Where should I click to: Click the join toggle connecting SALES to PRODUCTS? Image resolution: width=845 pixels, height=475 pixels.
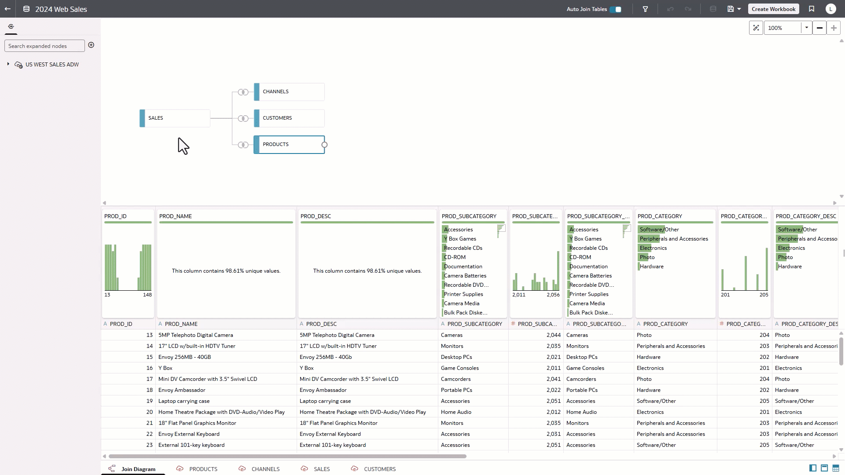point(243,145)
